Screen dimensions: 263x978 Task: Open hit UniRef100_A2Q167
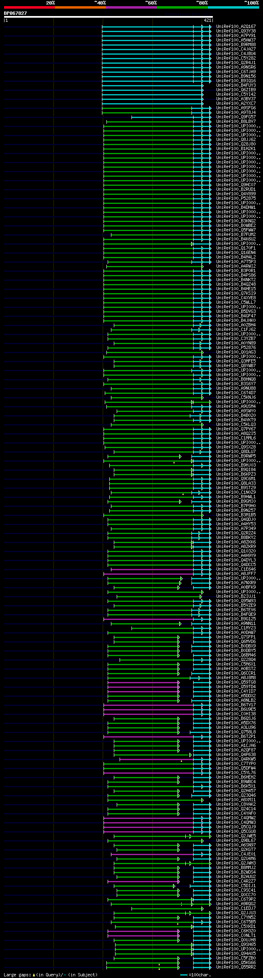tap(236, 27)
